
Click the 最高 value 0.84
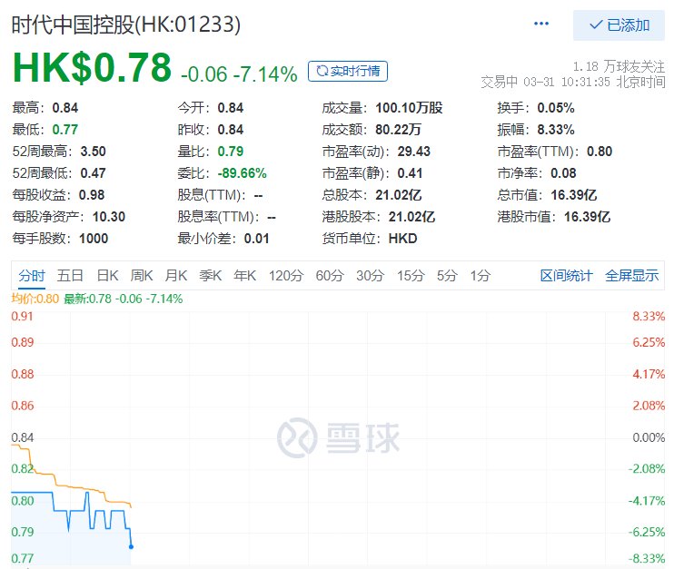(65, 108)
